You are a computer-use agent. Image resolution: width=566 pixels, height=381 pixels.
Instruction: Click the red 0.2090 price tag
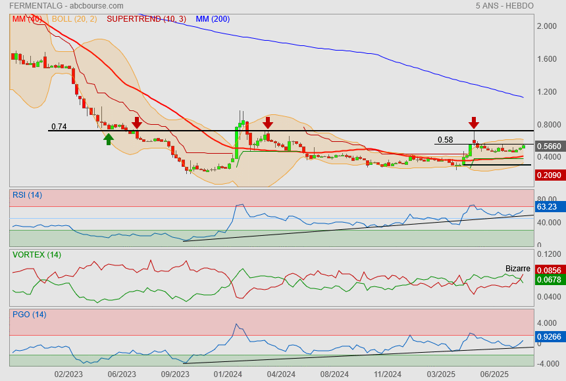549,175
